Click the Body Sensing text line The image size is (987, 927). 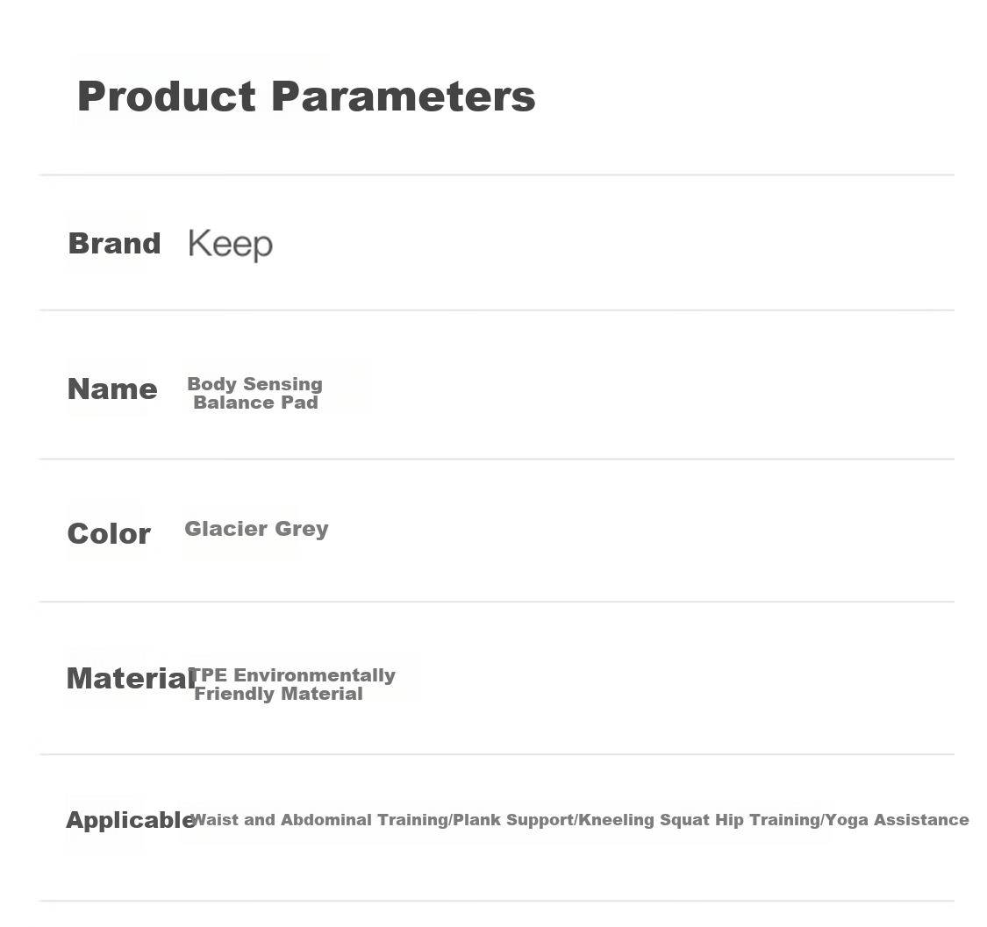tap(255, 384)
